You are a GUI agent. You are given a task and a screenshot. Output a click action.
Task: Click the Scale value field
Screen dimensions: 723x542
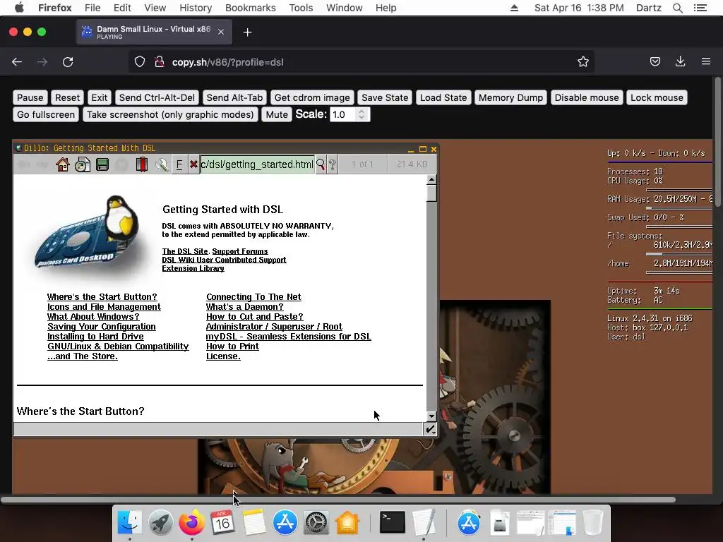tap(343, 114)
